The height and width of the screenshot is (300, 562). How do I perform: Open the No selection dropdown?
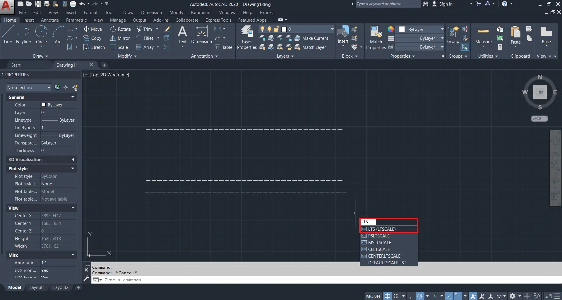point(29,88)
